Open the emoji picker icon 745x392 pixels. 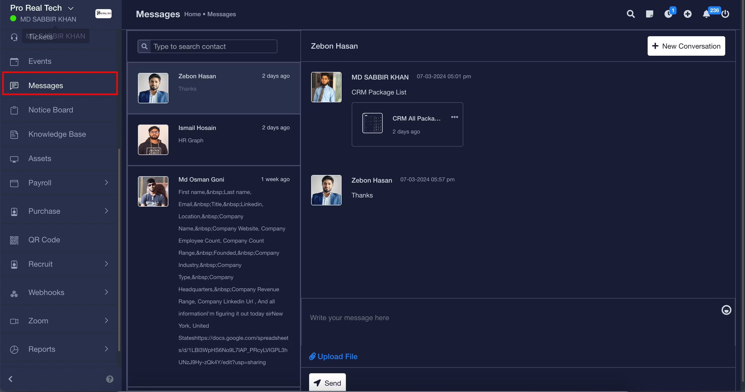point(726,310)
